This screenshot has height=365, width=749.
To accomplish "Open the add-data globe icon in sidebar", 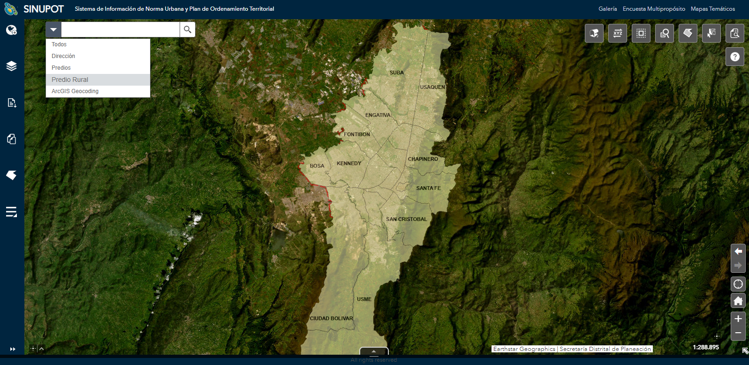I will coord(11,30).
